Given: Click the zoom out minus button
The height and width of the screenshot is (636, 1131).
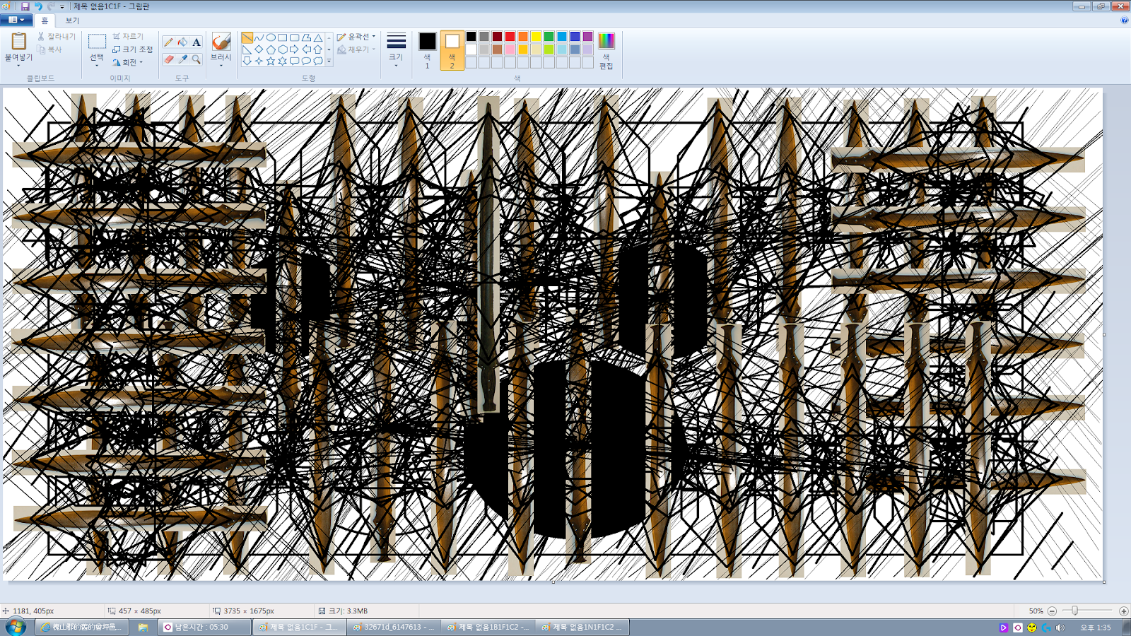Looking at the screenshot, I should point(1052,611).
